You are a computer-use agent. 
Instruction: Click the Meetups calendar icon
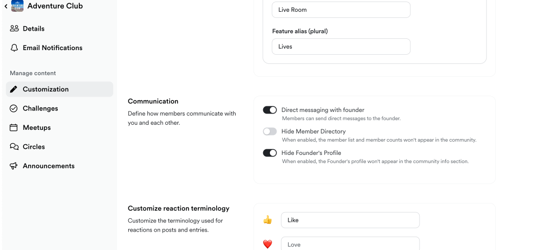coord(14,128)
